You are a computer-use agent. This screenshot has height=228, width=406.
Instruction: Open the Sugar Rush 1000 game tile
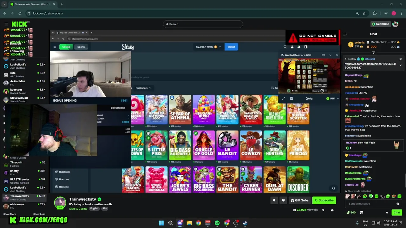[x=204, y=110]
